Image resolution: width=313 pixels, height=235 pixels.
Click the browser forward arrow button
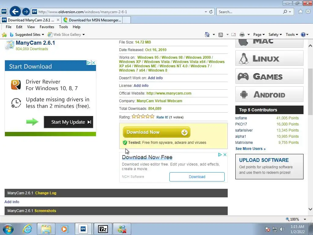pos(26,12)
